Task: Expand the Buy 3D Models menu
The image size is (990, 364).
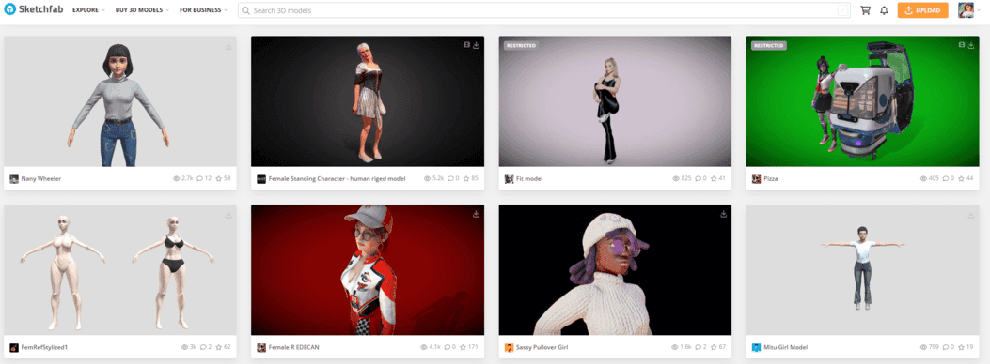Action: (142, 10)
